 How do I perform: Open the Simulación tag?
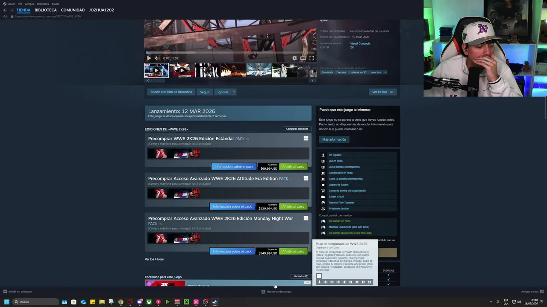(x=327, y=72)
